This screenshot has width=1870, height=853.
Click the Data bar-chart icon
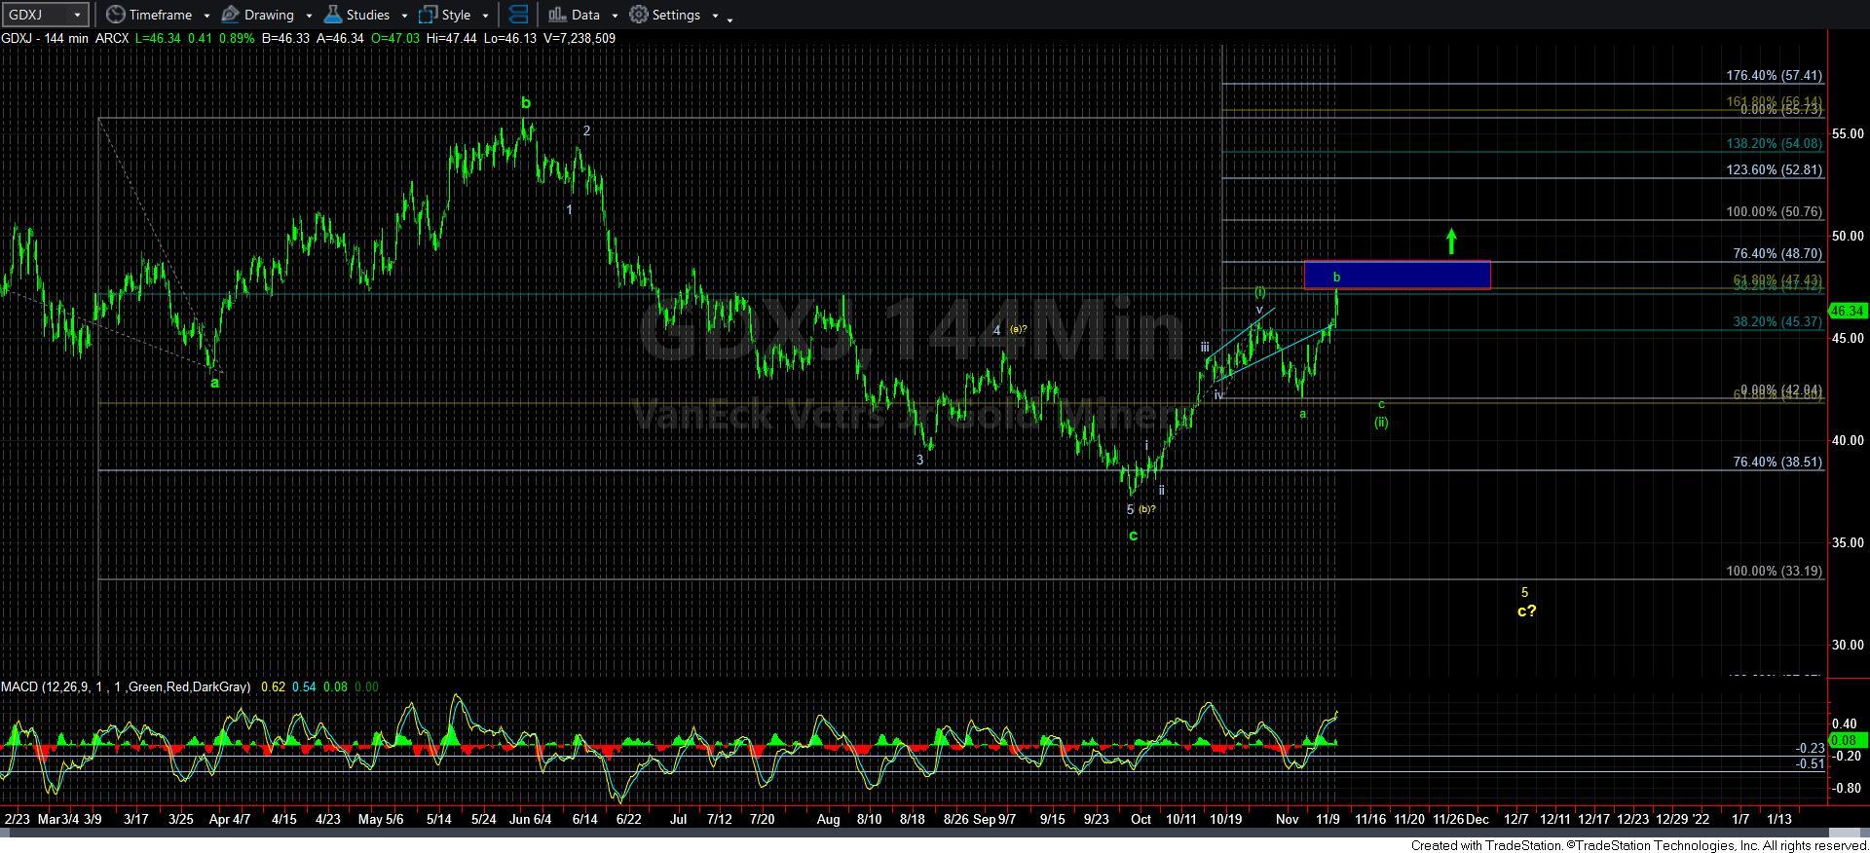tap(557, 15)
